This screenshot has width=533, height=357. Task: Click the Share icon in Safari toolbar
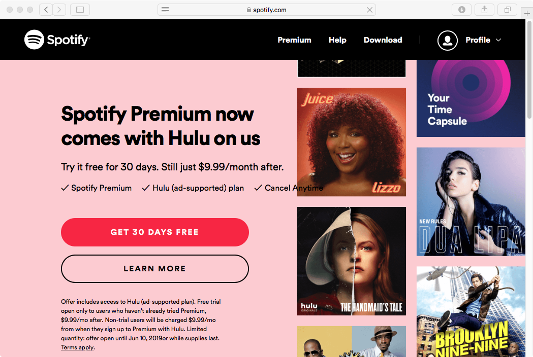coord(484,9)
